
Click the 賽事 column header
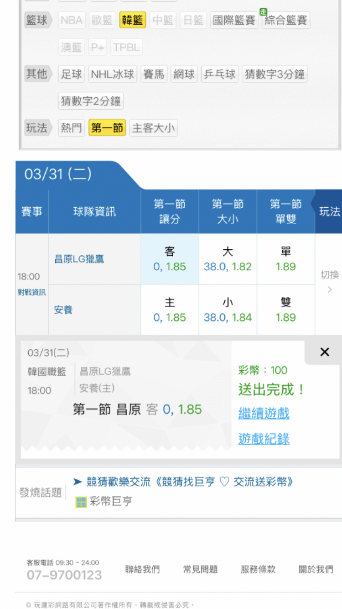point(32,211)
